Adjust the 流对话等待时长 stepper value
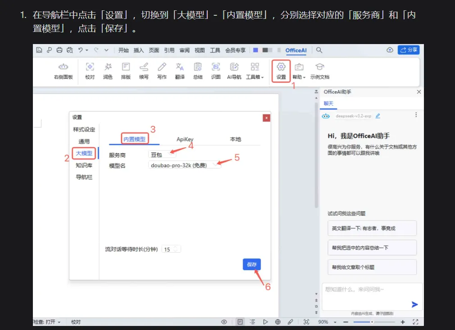This screenshot has width=455, height=330. tap(175, 249)
